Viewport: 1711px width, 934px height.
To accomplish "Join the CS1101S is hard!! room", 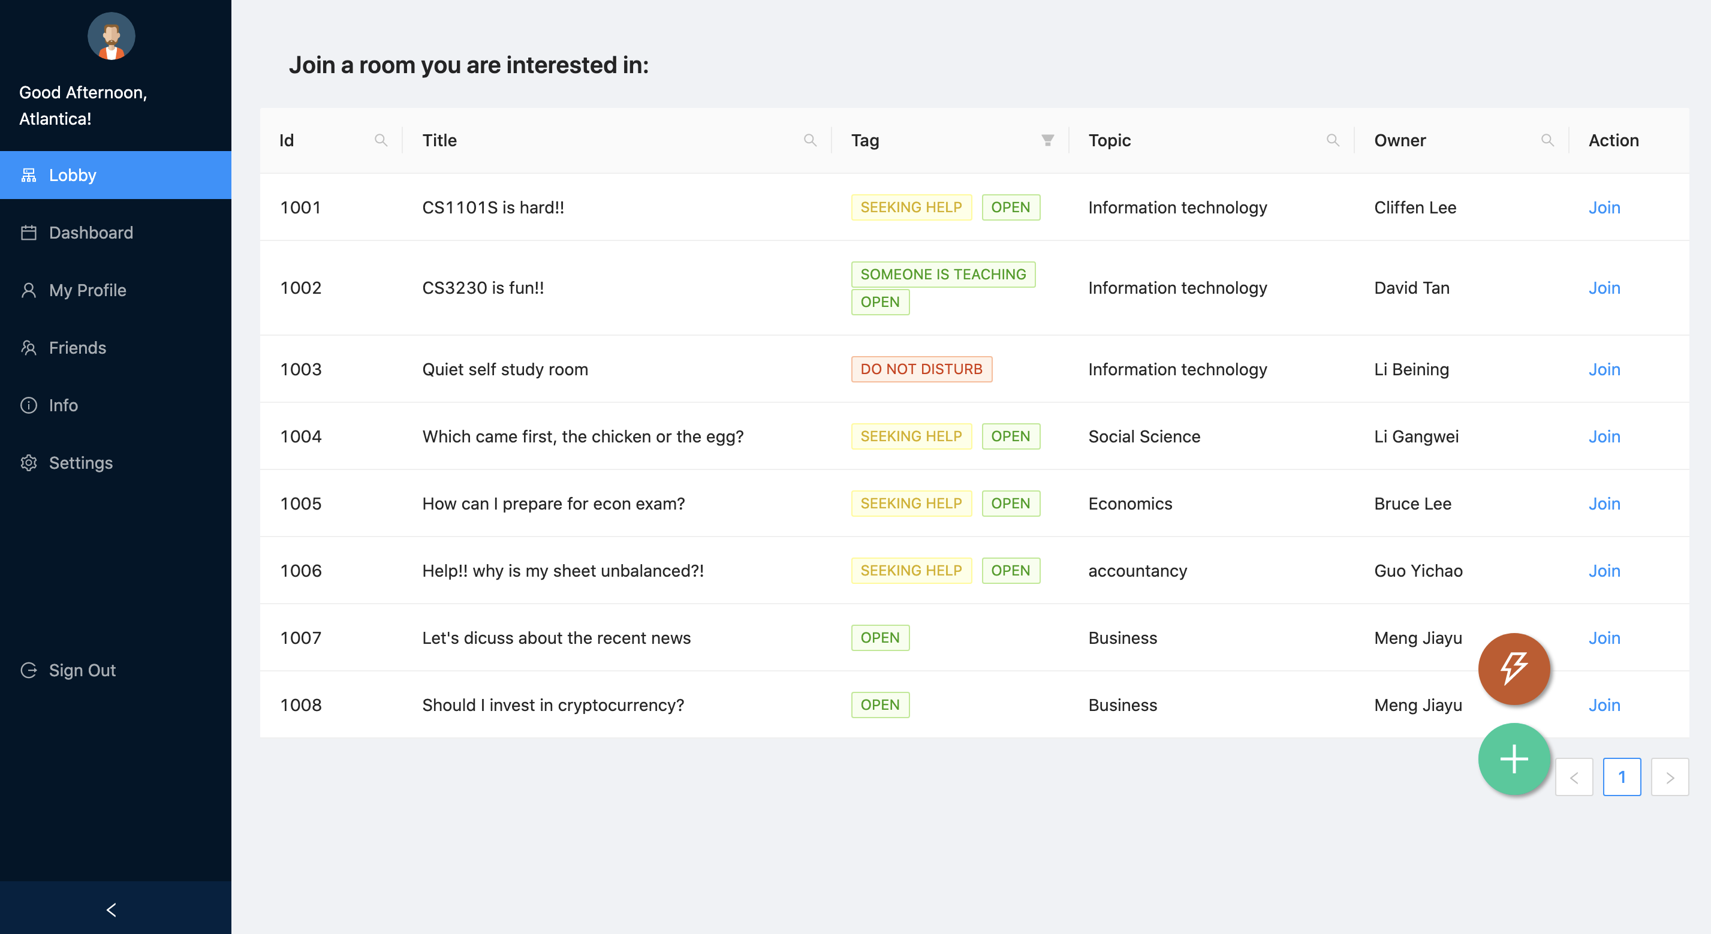I will click(x=1604, y=208).
